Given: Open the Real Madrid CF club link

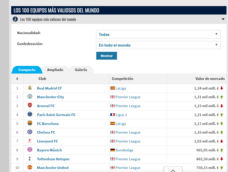Looking at the screenshot, I should [x=50, y=88].
